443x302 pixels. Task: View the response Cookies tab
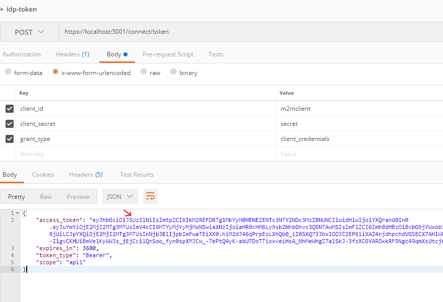click(43, 175)
